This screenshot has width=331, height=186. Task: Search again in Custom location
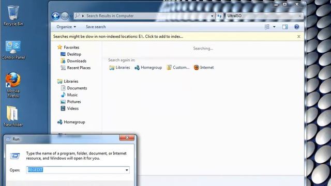tap(178, 68)
